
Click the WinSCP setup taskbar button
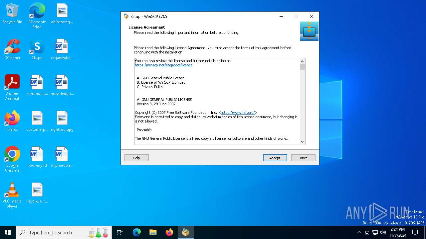[x=186, y=232]
